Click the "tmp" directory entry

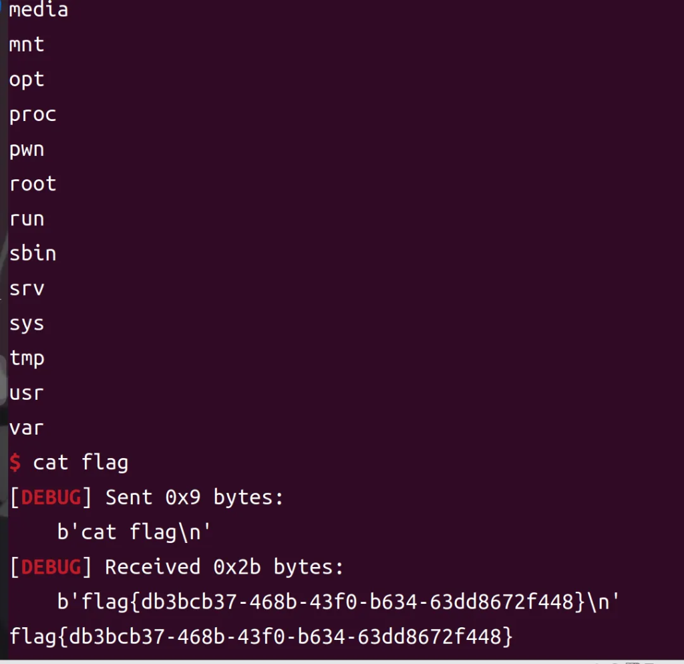(x=27, y=358)
